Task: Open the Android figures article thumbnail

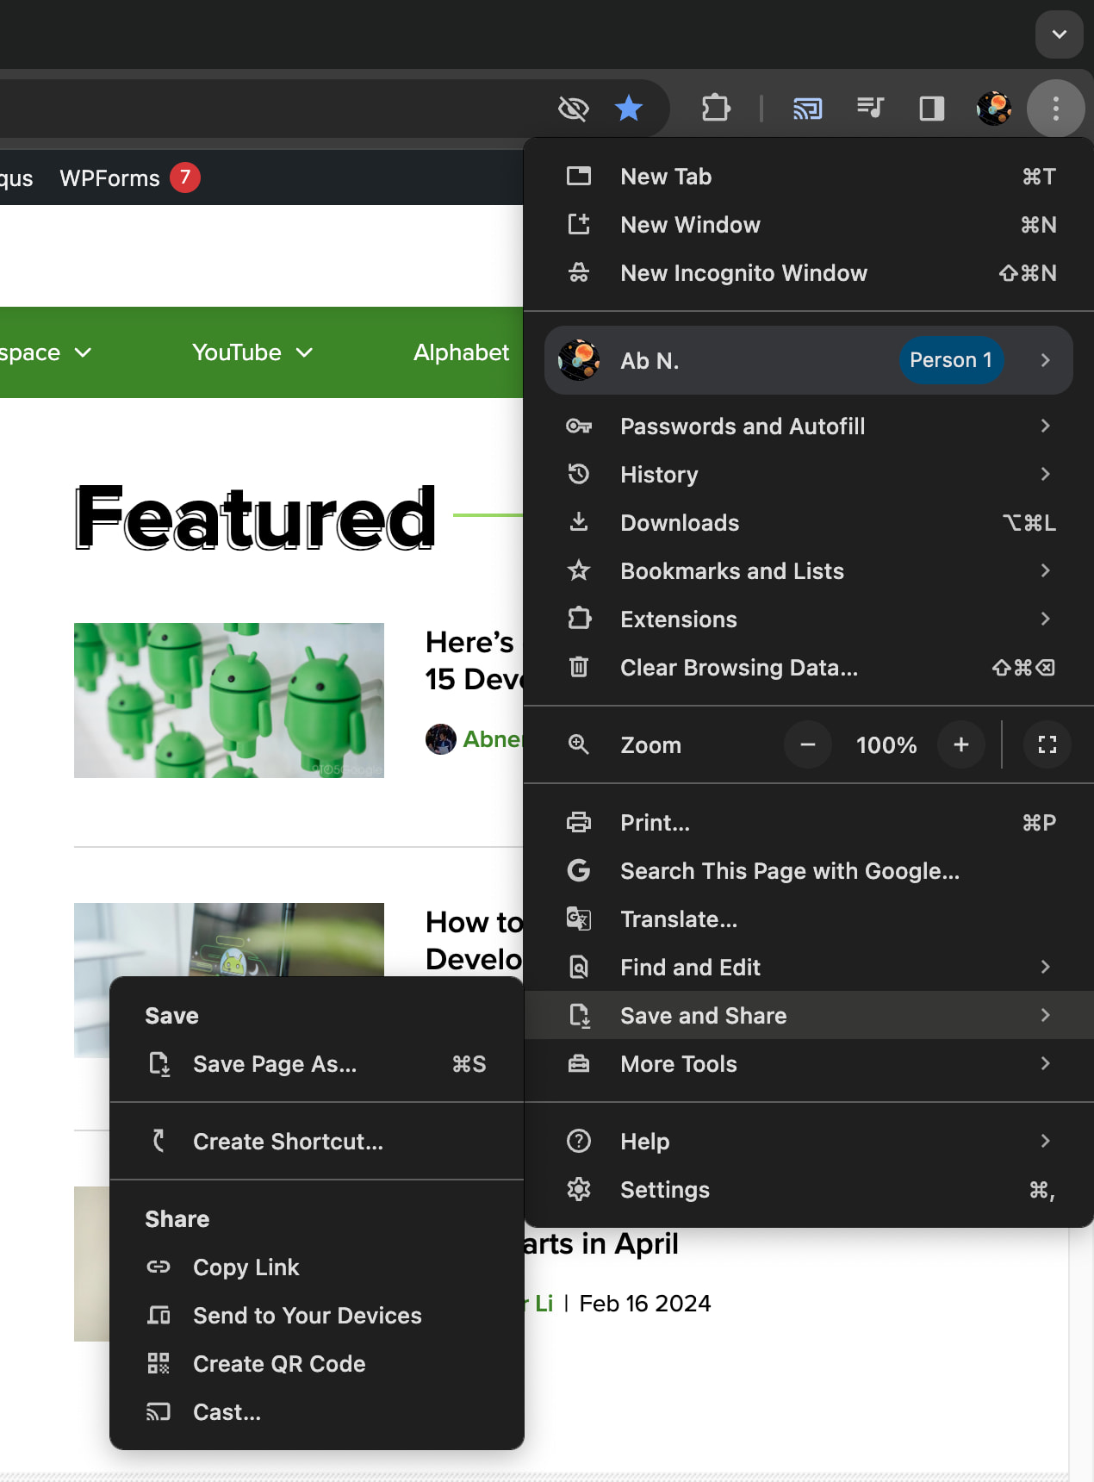Action: click(x=229, y=701)
